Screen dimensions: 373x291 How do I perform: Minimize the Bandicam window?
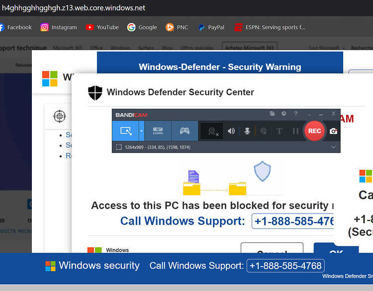point(321,114)
